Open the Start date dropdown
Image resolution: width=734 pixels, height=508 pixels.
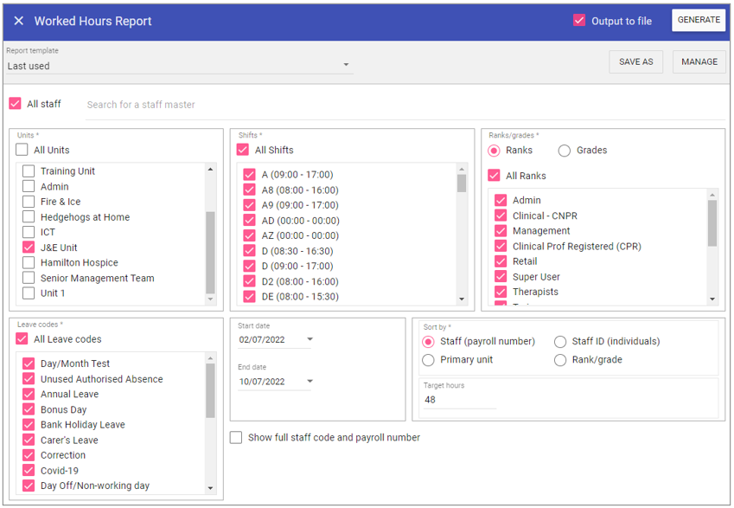tap(310, 339)
